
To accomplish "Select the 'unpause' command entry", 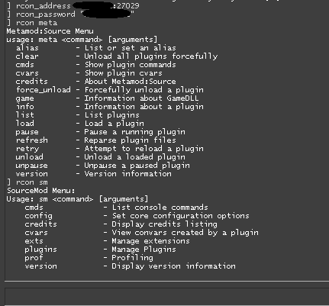I will (x=31, y=166).
